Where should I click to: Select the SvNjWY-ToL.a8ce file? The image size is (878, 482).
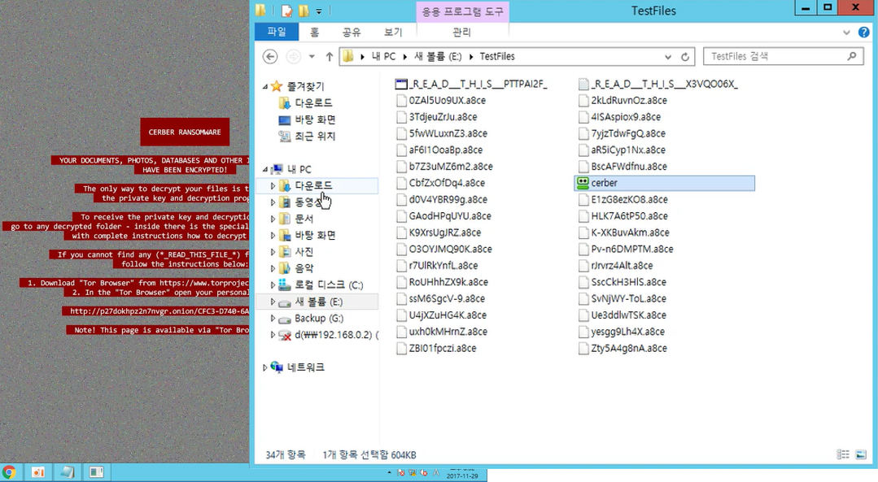[622, 298]
